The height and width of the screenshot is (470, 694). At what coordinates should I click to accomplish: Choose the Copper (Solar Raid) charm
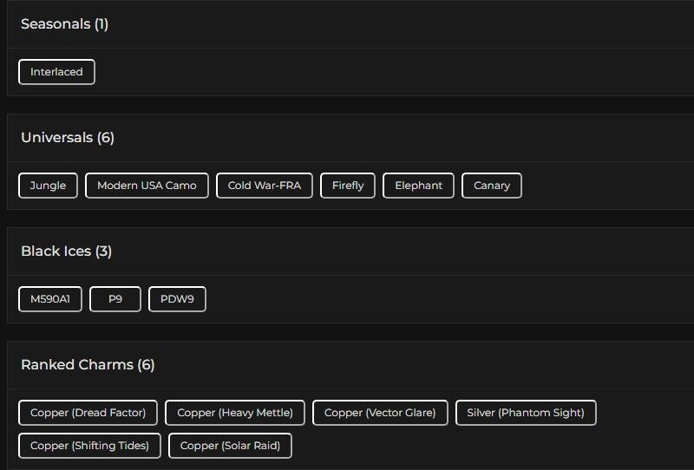tap(230, 446)
